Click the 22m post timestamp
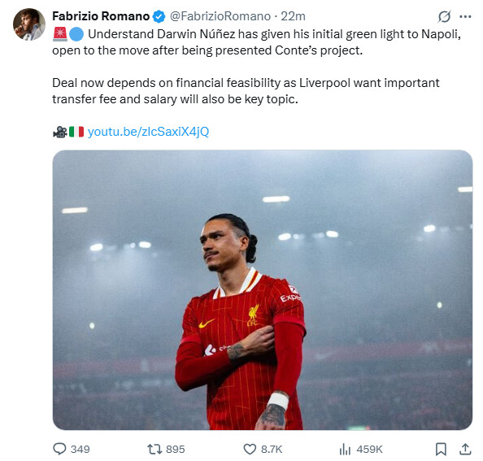The height and width of the screenshot is (461, 483). coord(293,16)
